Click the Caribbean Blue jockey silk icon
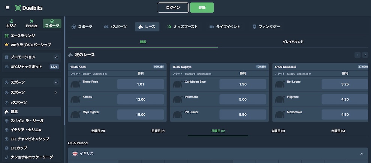The image size is (371, 163). click(x=178, y=84)
